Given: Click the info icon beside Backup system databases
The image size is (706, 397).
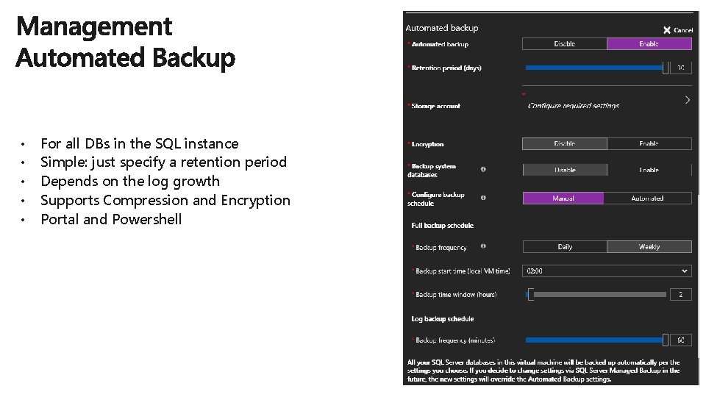Looking at the screenshot, I should [x=483, y=169].
